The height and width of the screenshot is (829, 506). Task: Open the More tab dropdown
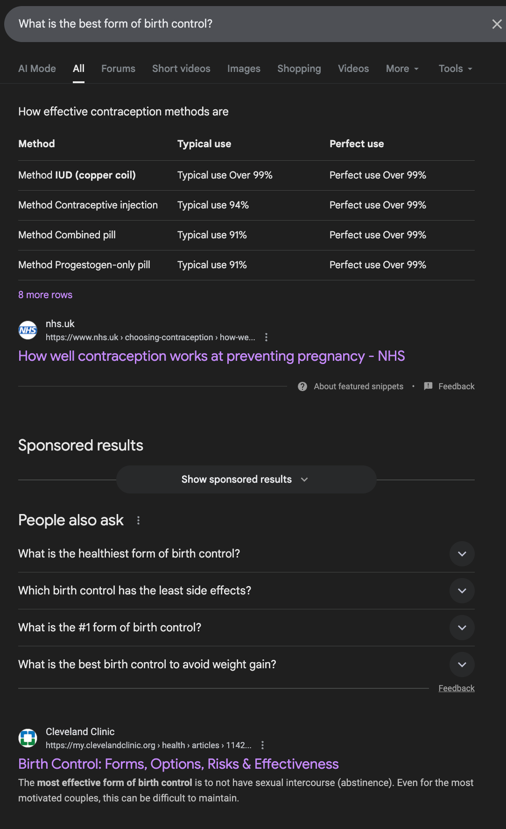pos(401,68)
